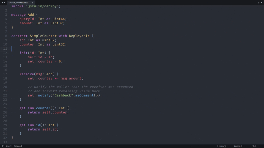Click the 'Deployable' trait name
This screenshot has width=264, height=148.
click(79, 36)
